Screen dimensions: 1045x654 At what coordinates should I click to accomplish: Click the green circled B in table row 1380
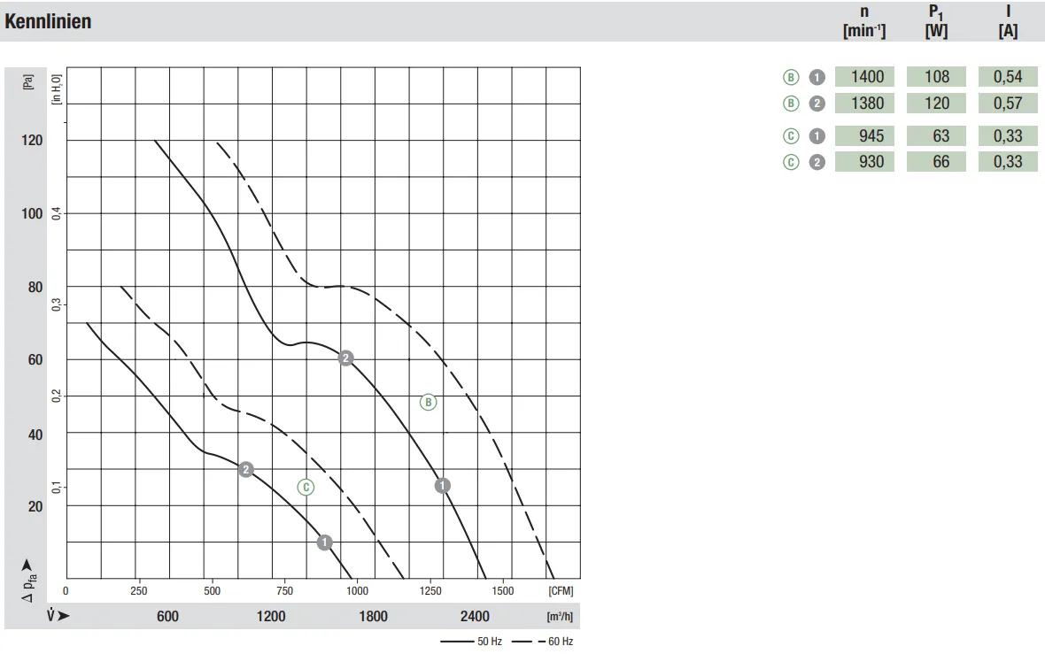791,104
